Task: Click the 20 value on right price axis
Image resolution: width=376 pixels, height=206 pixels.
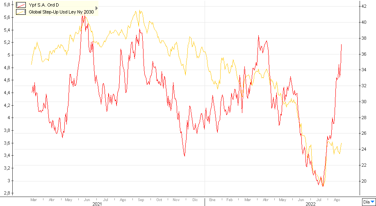Action: 363,181
